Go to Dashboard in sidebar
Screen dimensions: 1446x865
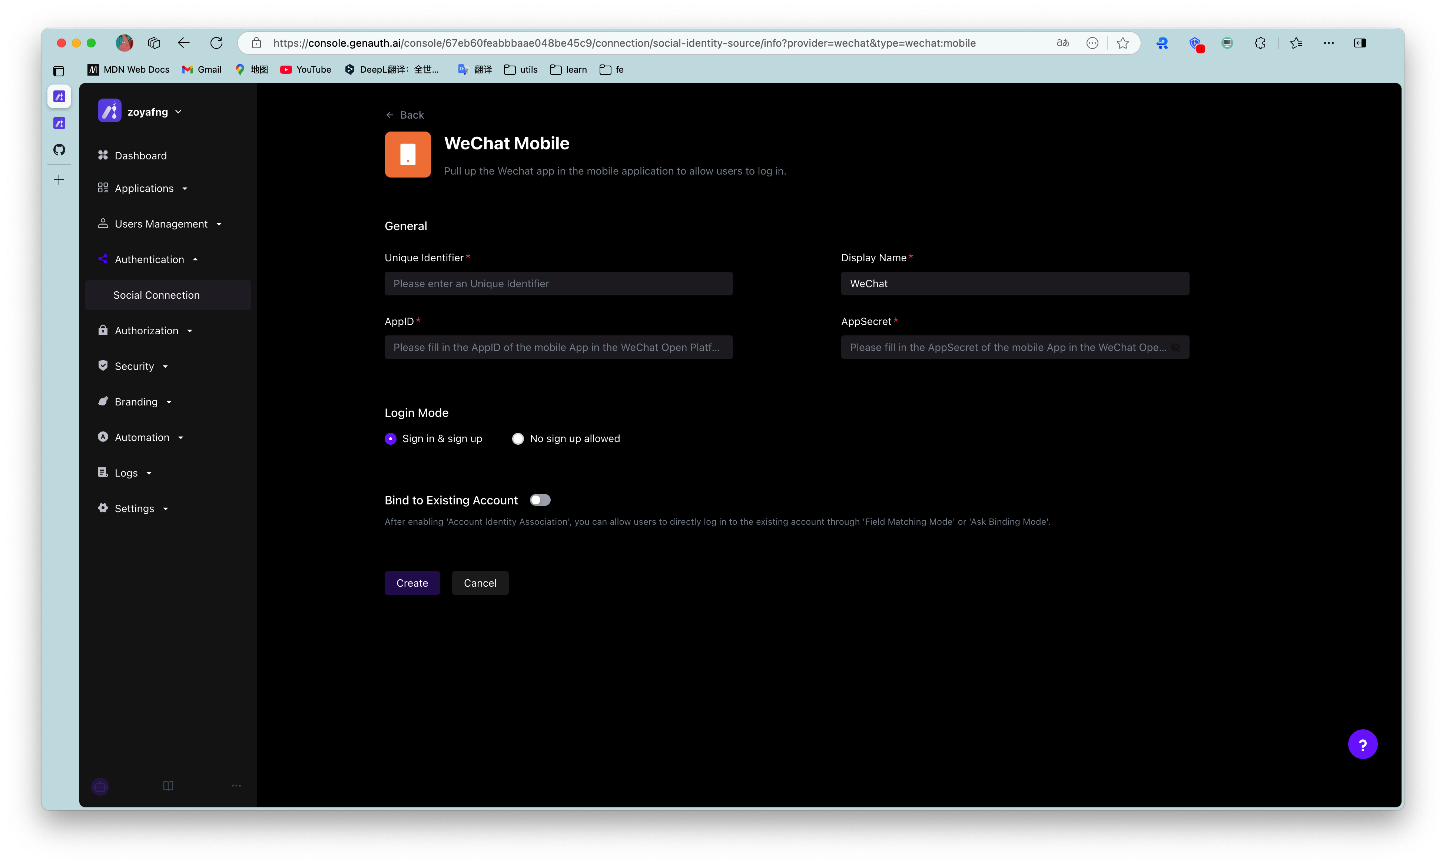pyautogui.click(x=140, y=156)
